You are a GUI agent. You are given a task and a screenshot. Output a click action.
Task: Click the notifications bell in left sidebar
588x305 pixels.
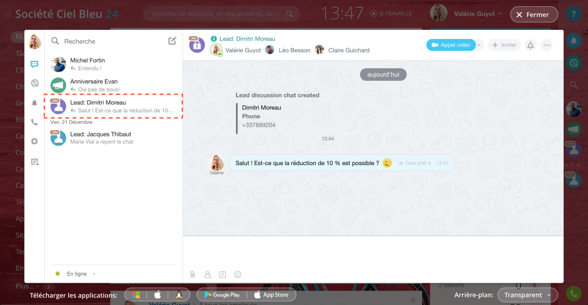[34, 103]
